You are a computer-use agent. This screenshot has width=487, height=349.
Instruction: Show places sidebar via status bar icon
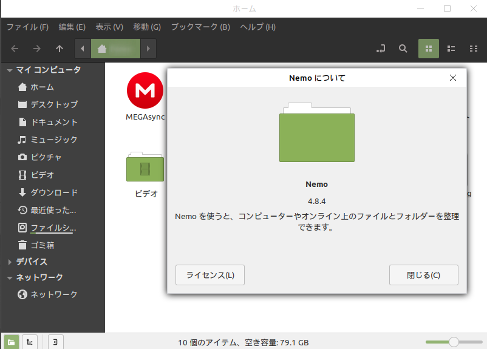point(12,342)
